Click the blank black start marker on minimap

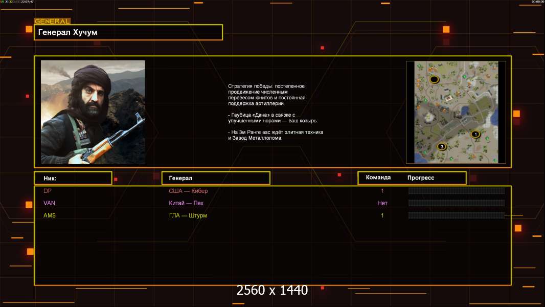click(434, 80)
